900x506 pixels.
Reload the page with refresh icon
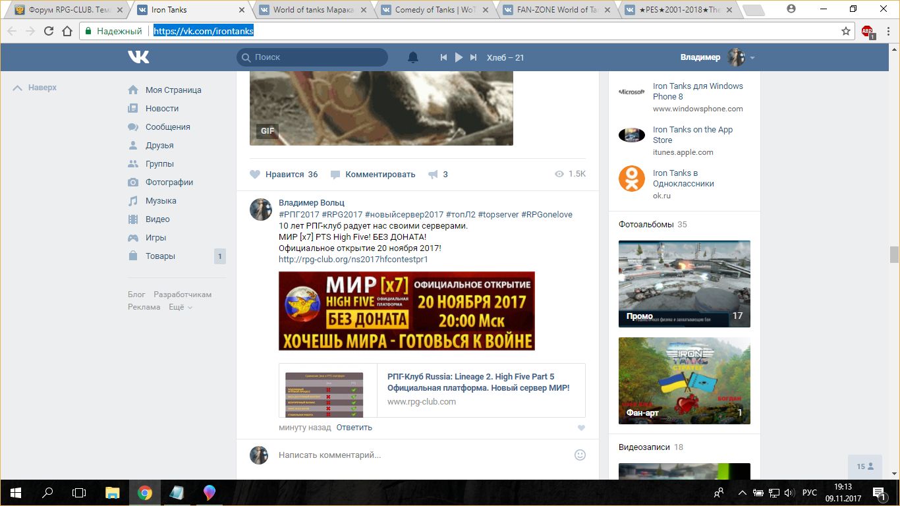tap(48, 31)
